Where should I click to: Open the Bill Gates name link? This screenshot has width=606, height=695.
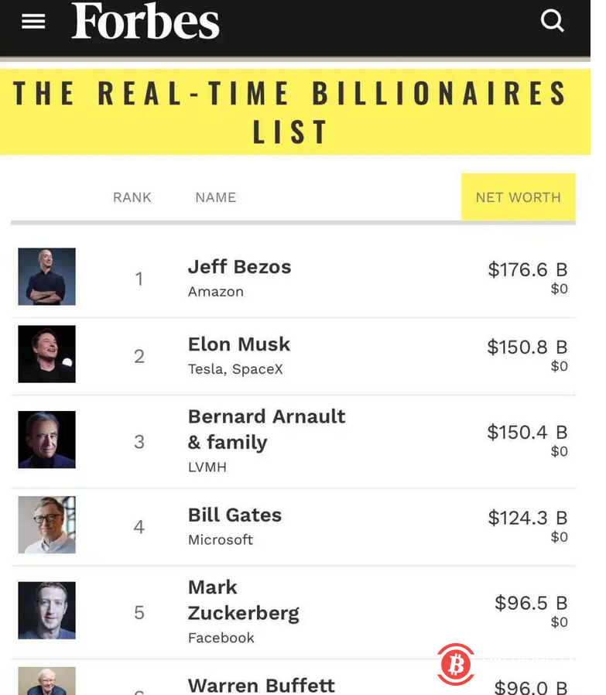tap(235, 515)
